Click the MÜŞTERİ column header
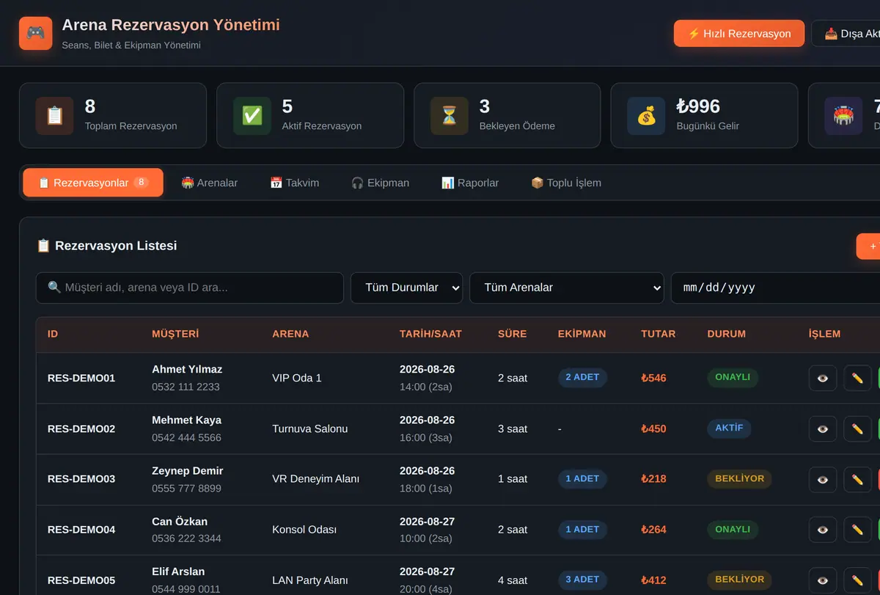 coord(175,334)
